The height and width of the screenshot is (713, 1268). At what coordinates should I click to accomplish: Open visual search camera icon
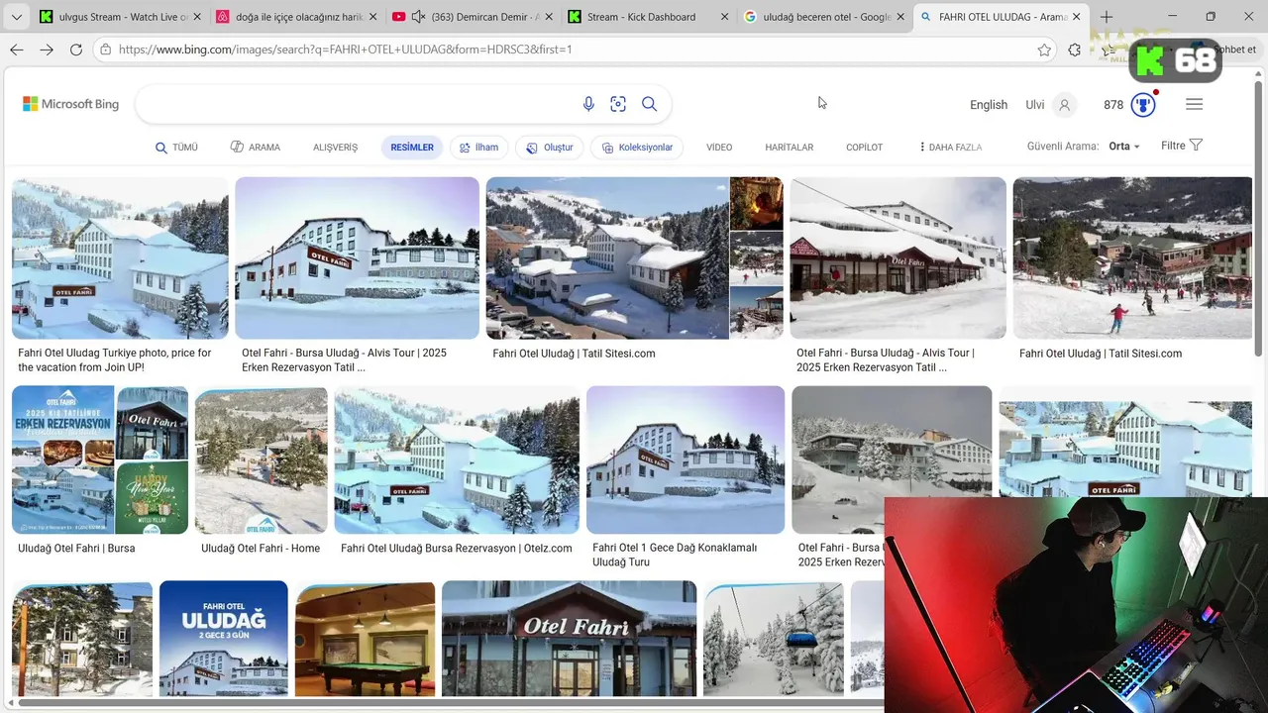tap(618, 104)
